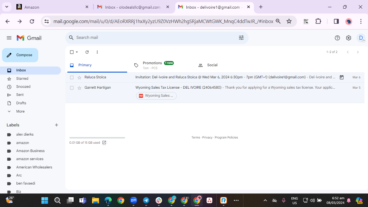Viewport: 368px width, 207px height.
Task: Open storage management external link icon
Action: 104,143
